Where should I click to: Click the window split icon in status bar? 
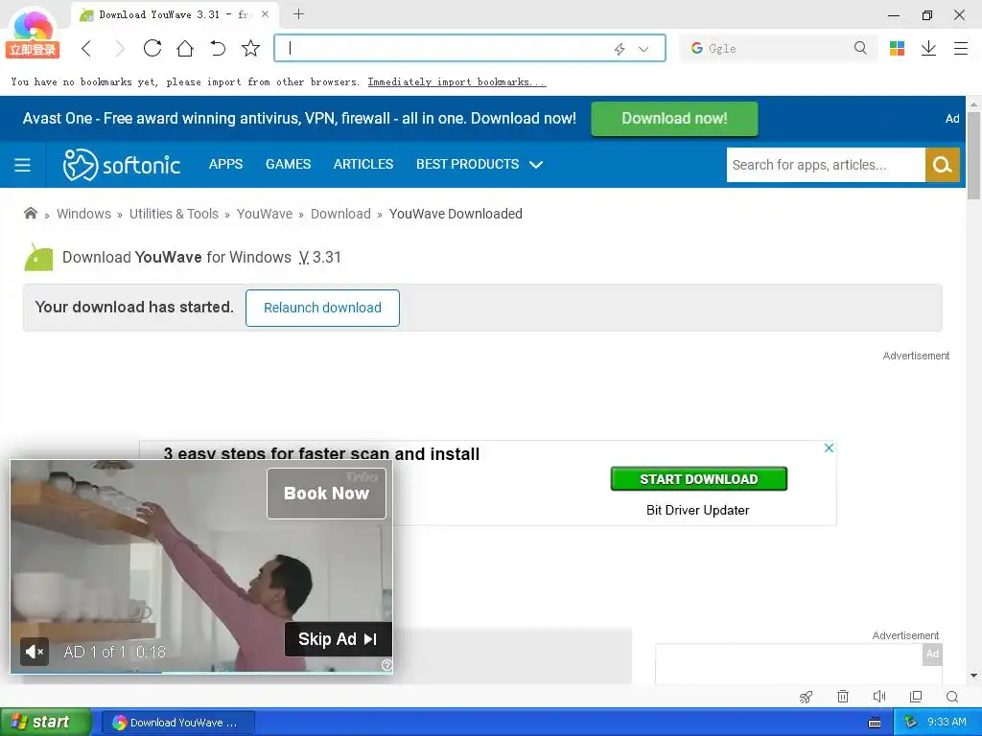(x=916, y=697)
